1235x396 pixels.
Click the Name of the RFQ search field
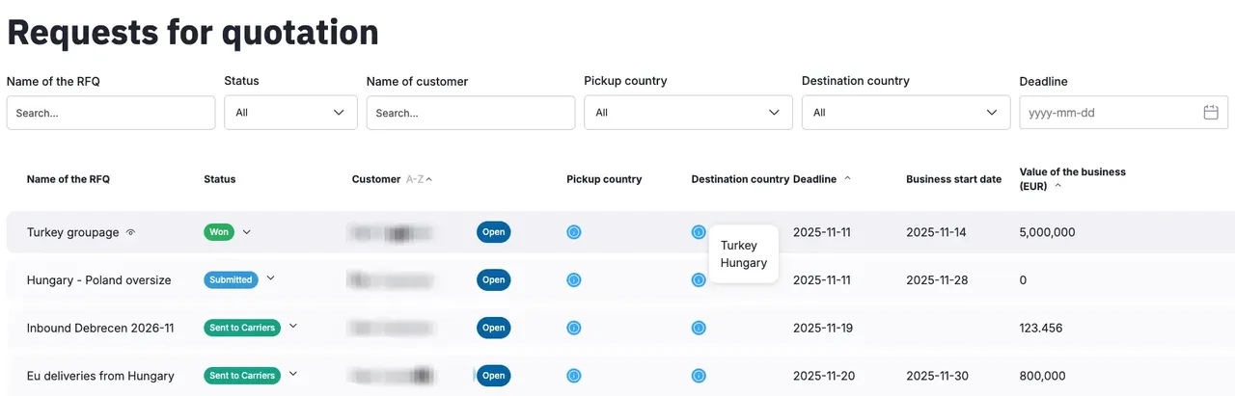111,113
